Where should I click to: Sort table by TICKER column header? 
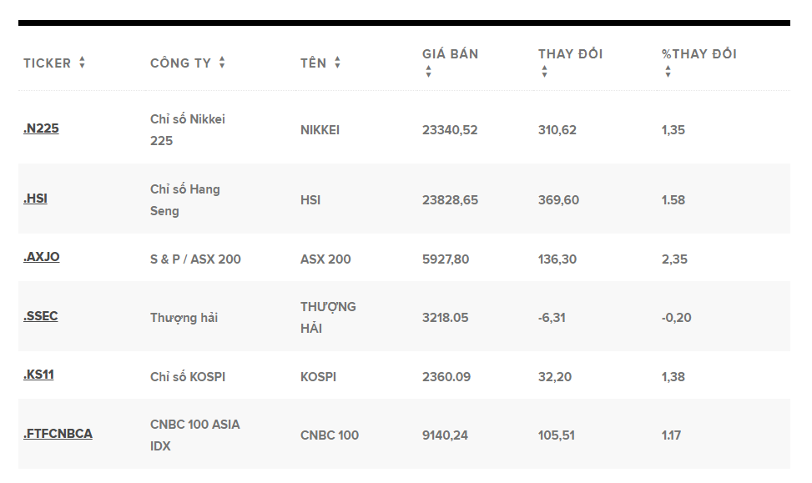(47, 63)
